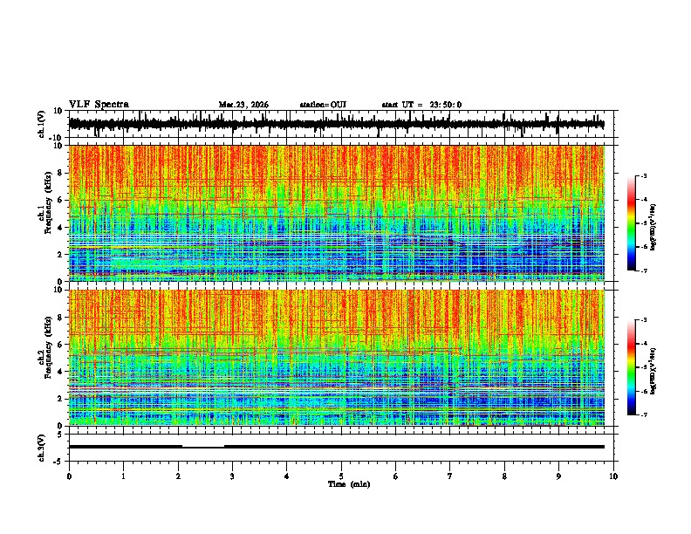Click the "3" tick on the time axis
The width and height of the screenshot is (691, 534).
coord(232,476)
